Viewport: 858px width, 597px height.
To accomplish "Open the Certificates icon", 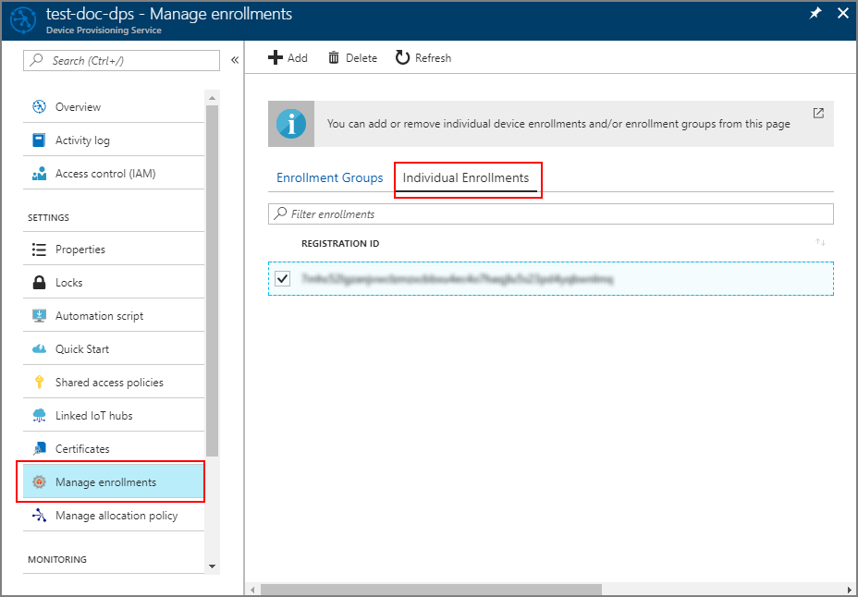I will click(x=39, y=449).
